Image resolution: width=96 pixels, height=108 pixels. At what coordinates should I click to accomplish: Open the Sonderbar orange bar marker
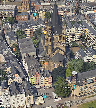[14, 49]
